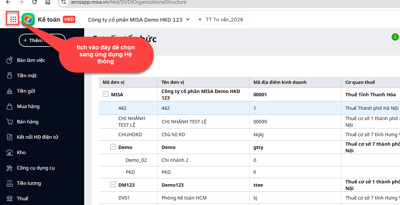
Task: Open Tiền lương menu item
Action: pyautogui.click(x=29, y=183)
